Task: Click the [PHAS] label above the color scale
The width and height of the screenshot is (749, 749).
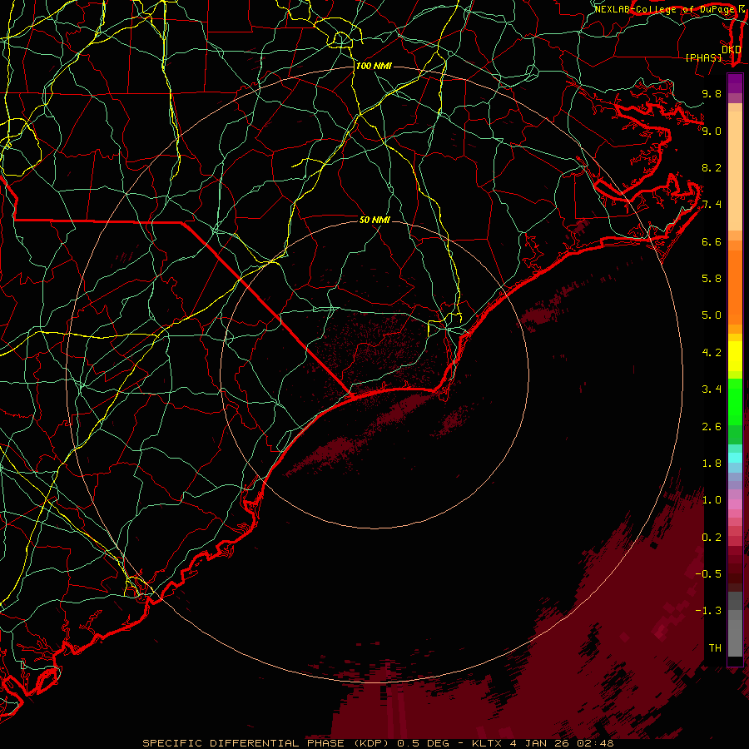Action: [703, 58]
